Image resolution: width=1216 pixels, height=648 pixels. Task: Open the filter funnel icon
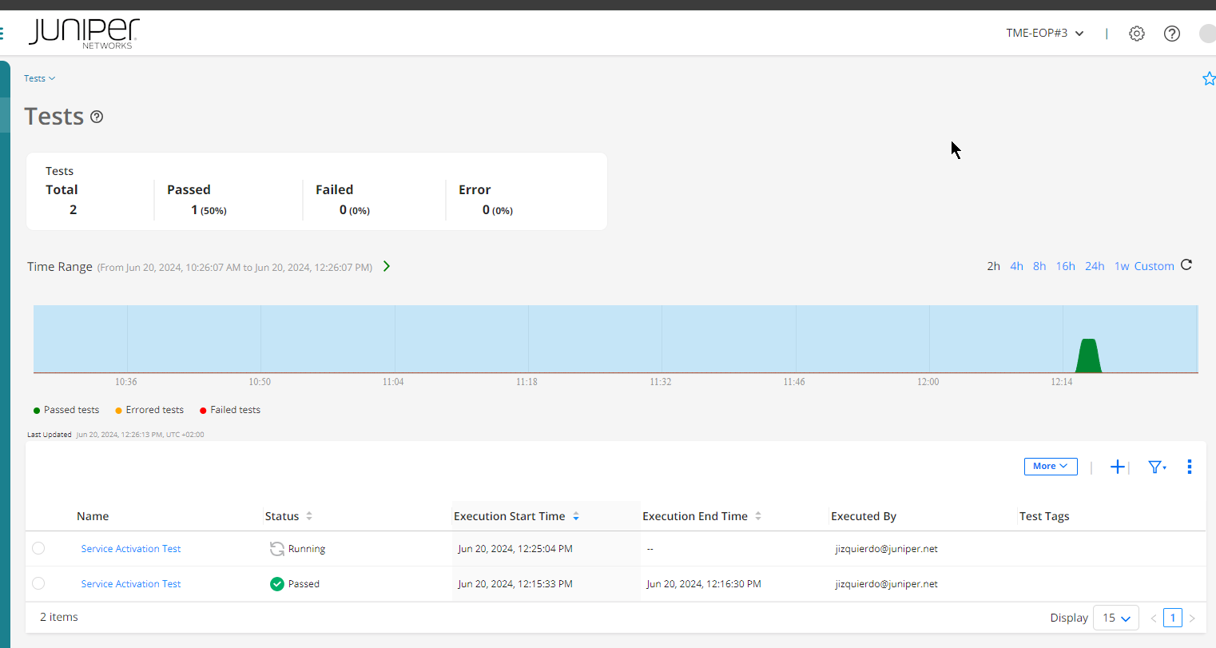point(1155,467)
